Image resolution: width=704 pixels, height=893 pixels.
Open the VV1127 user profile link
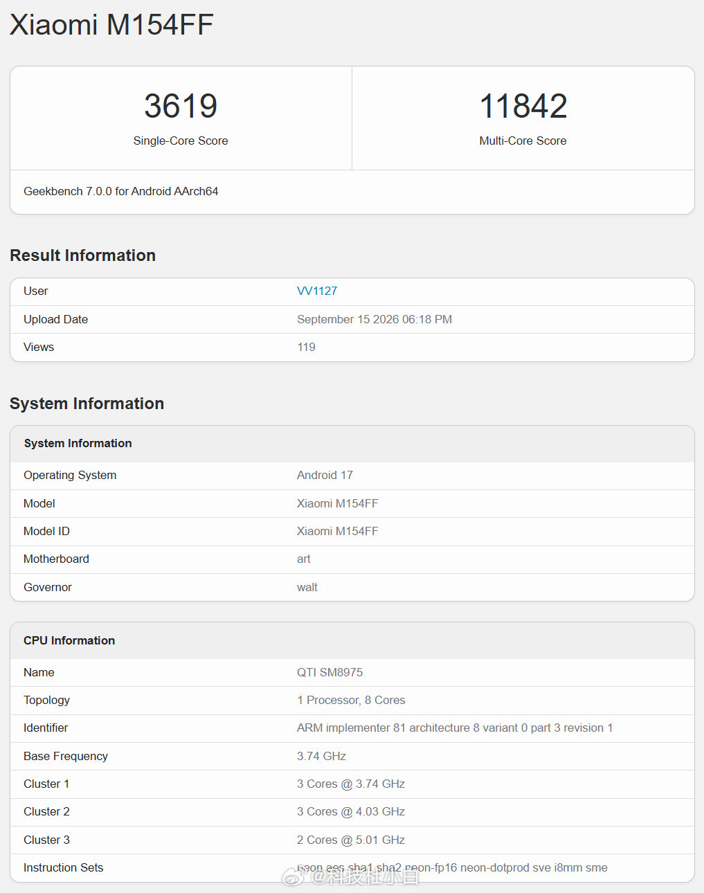coord(317,291)
